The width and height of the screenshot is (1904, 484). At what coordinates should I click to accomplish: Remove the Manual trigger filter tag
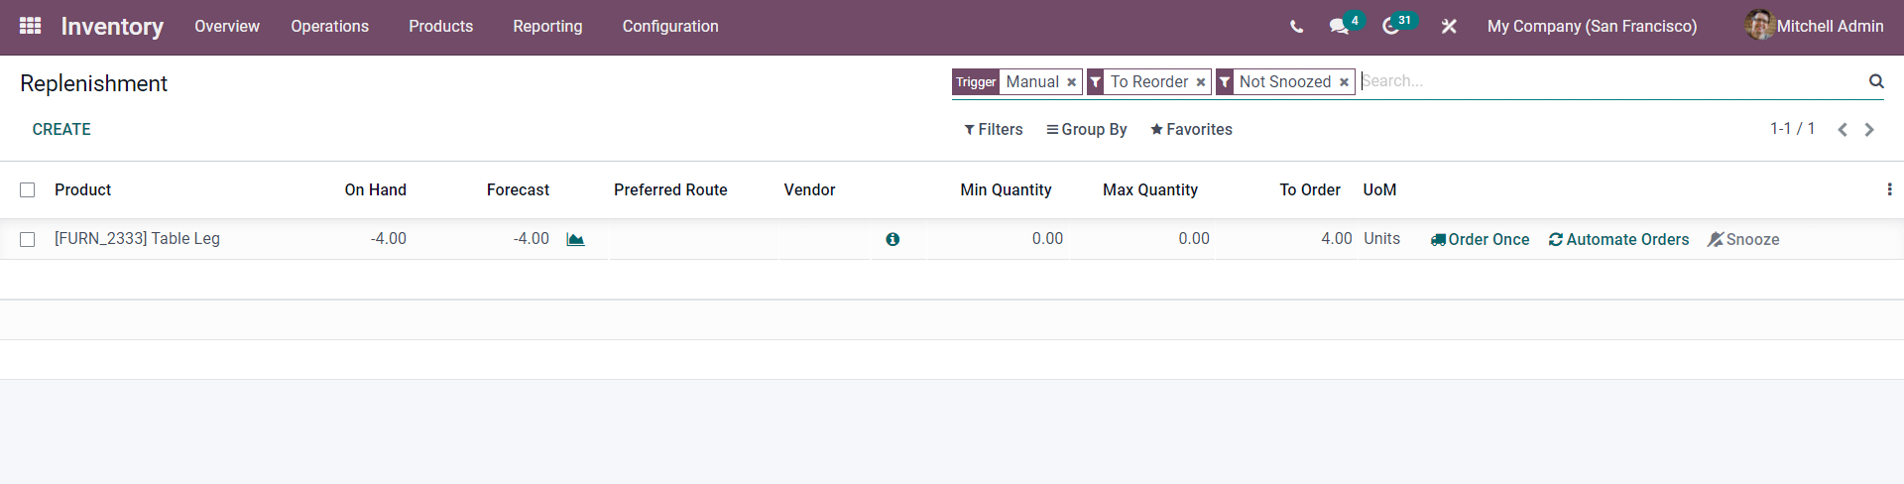[1071, 82]
